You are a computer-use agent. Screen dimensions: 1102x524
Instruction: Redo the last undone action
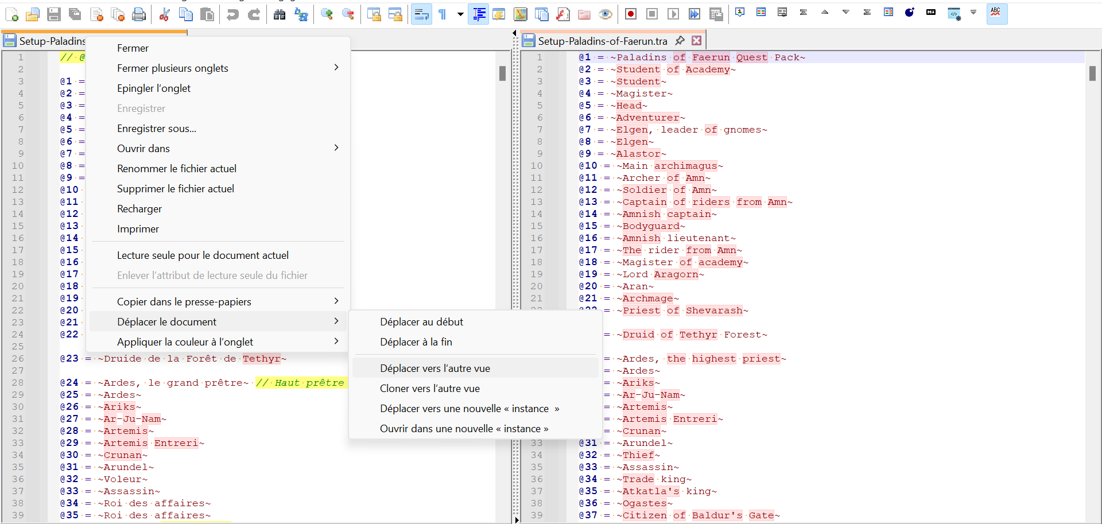pyautogui.click(x=254, y=14)
